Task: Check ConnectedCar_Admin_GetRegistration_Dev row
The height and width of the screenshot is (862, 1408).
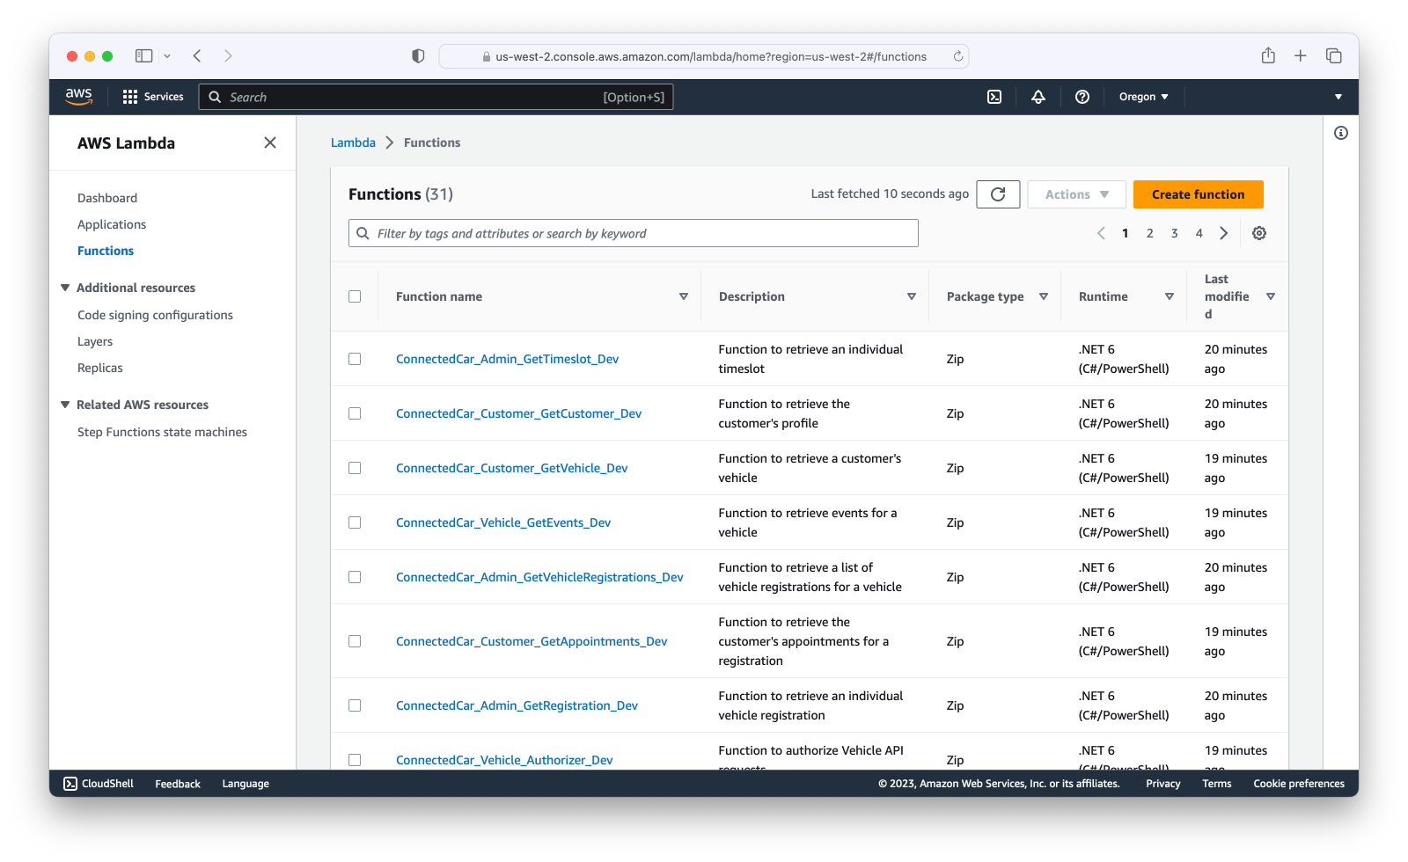Action: (355, 705)
